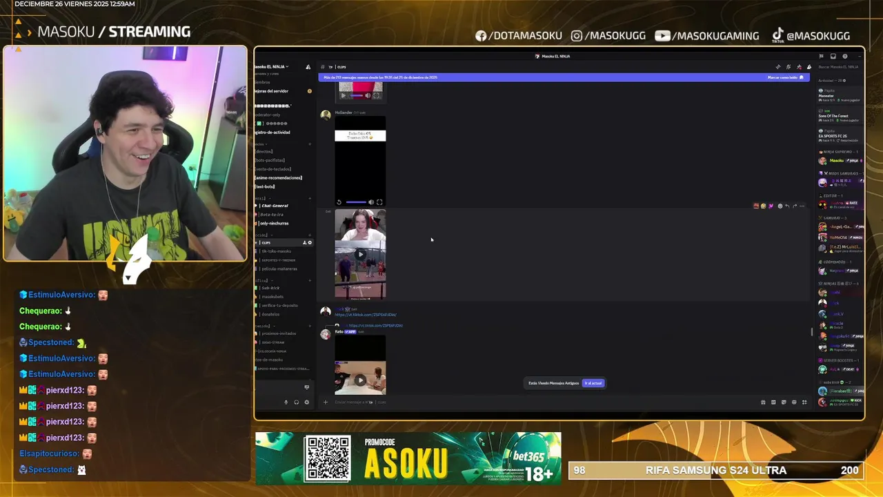
Task: Create invite icon on CLIPS channel
Action: pyautogui.click(x=304, y=242)
